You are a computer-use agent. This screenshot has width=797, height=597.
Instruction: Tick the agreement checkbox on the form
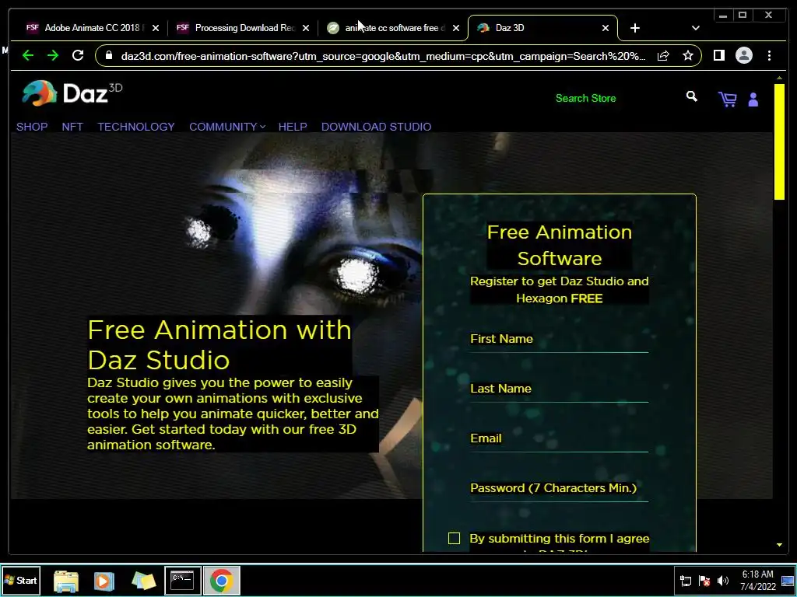pyautogui.click(x=454, y=538)
